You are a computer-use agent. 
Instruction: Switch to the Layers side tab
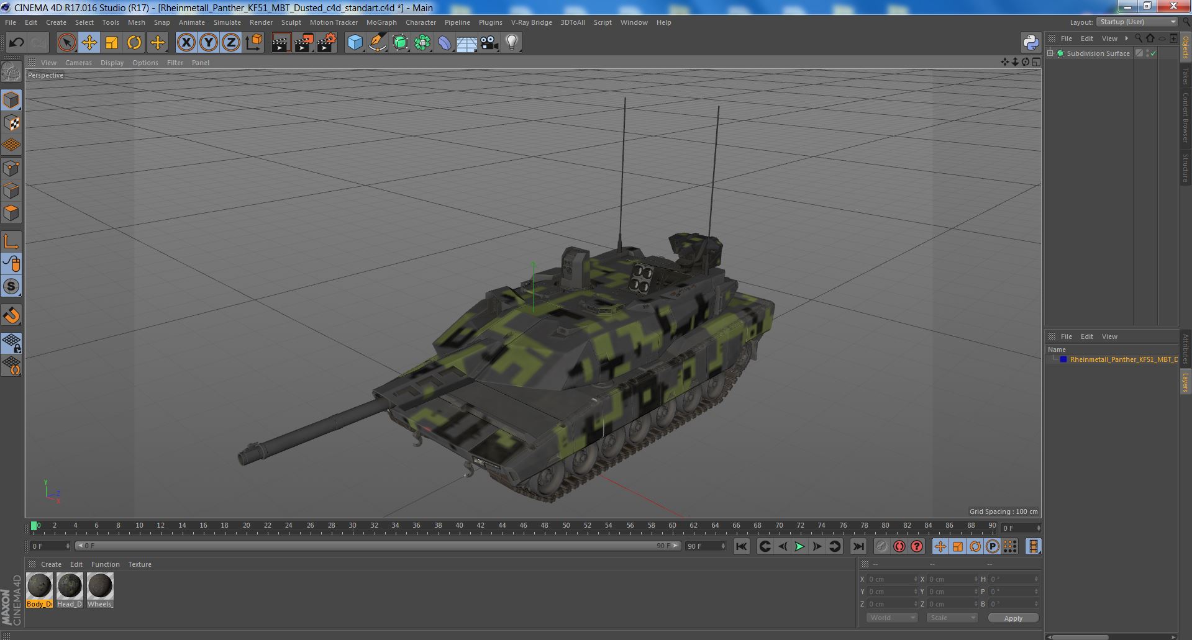[x=1185, y=382]
